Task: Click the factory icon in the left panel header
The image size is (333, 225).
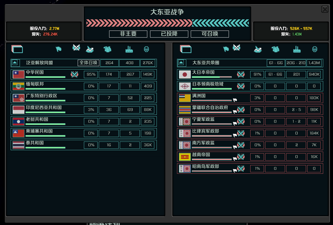Action: (x=129, y=49)
